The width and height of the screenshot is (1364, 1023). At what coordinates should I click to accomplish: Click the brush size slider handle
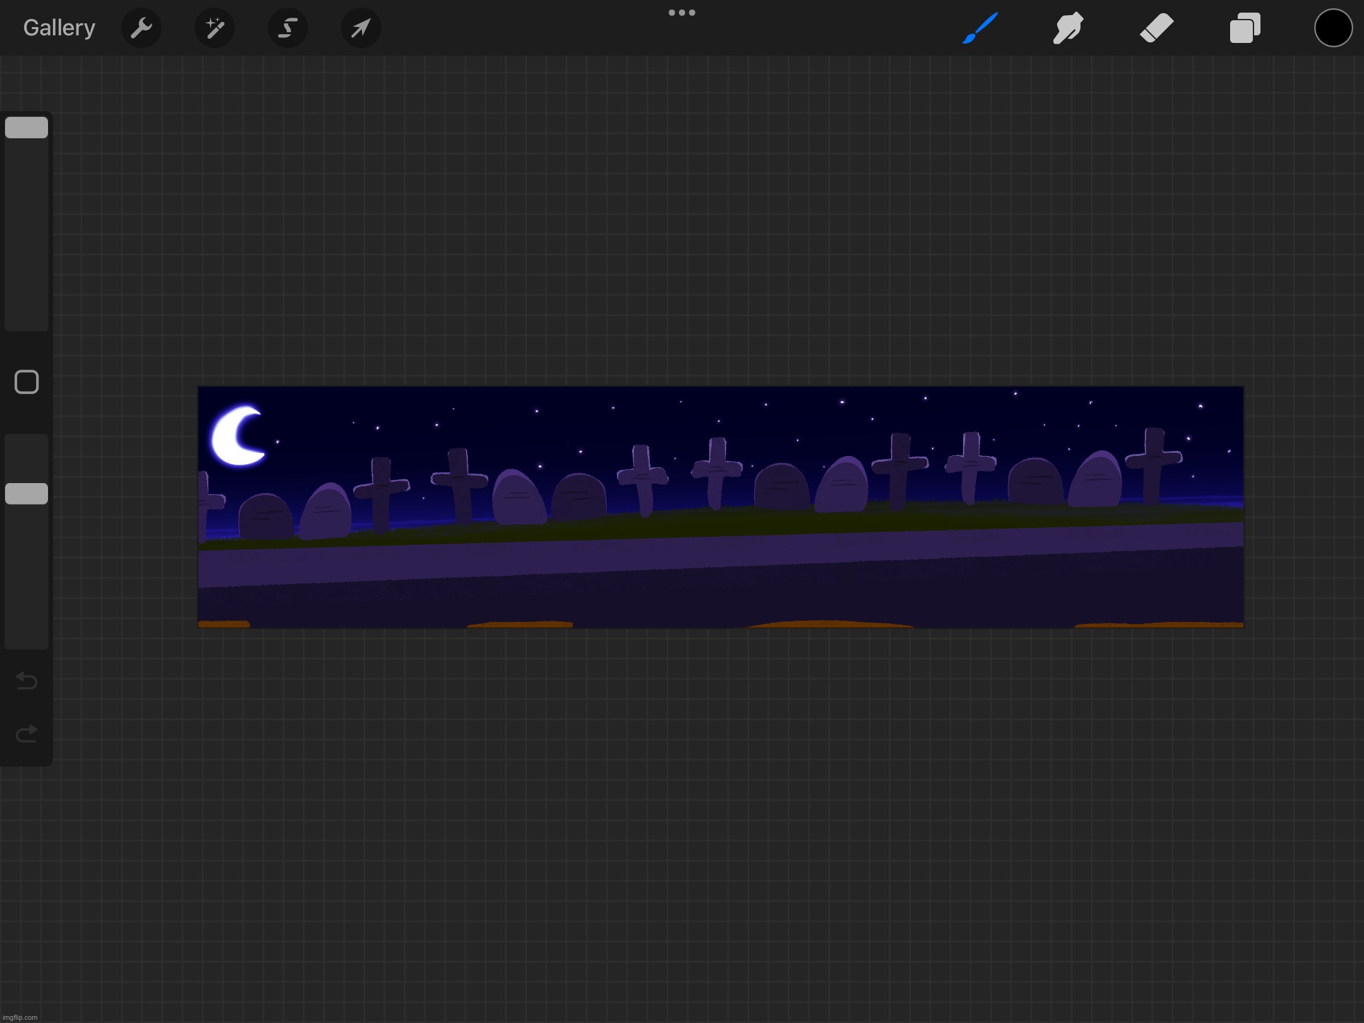tap(27, 128)
